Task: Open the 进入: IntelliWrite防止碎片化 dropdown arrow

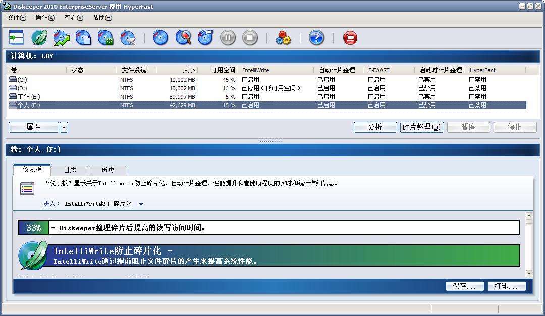Action: 140,204
